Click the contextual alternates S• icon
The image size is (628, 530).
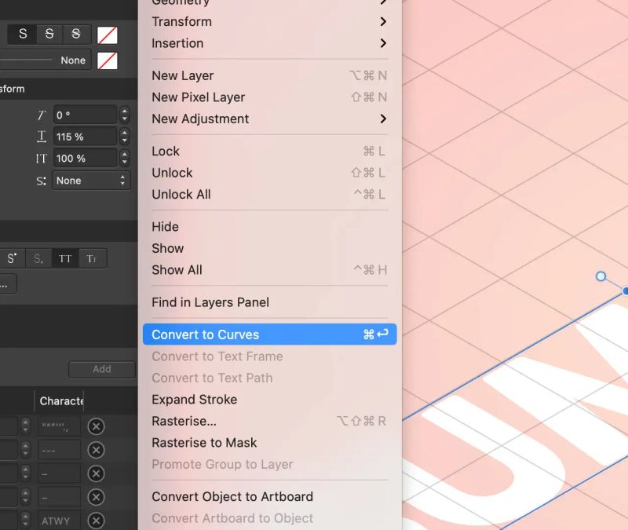tap(12, 258)
